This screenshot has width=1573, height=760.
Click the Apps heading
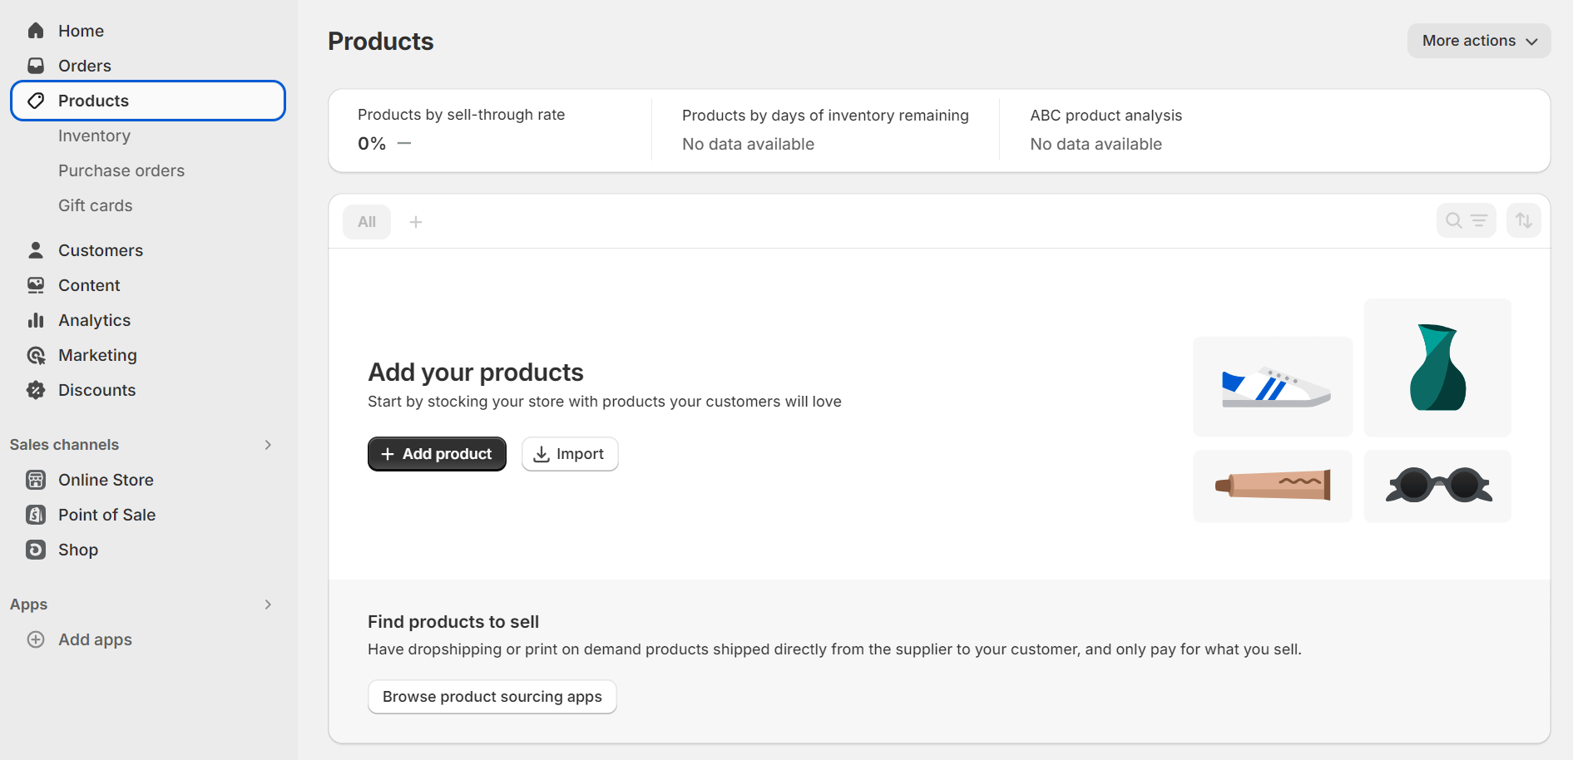coord(28,605)
